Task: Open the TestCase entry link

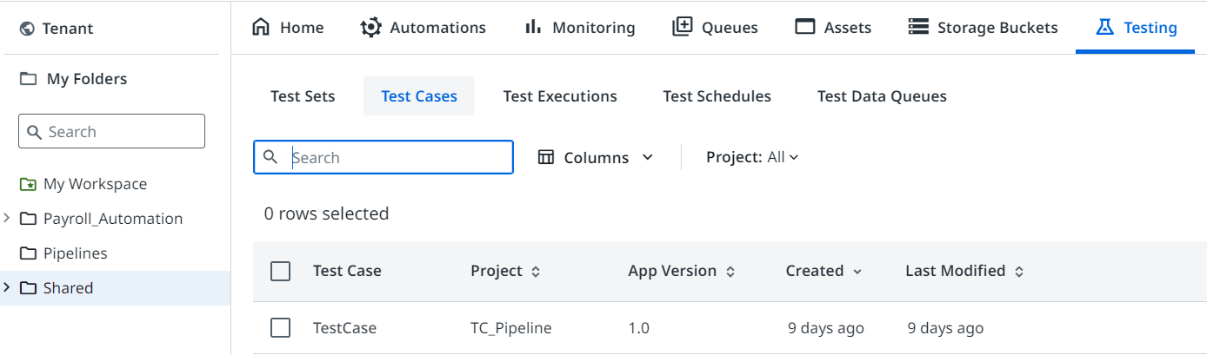Action: (x=344, y=328)
